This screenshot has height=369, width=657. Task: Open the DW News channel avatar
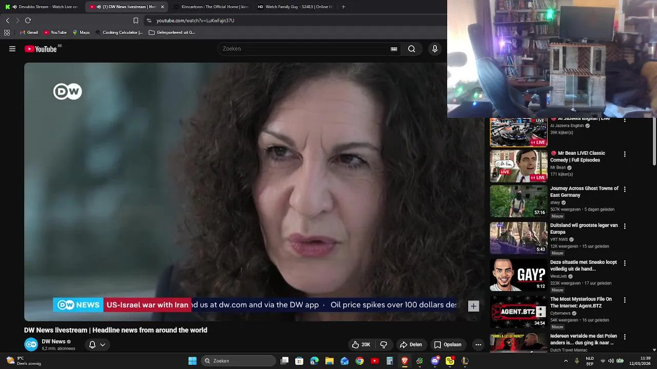pyautogui.click(x=31, y=345)
